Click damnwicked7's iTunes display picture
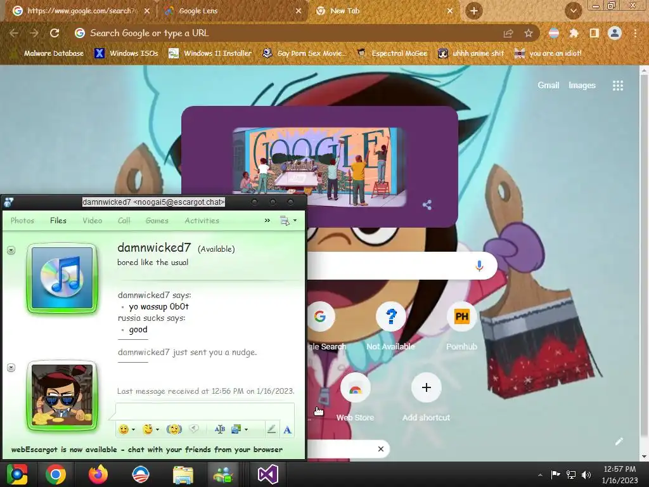 (62, 278)
